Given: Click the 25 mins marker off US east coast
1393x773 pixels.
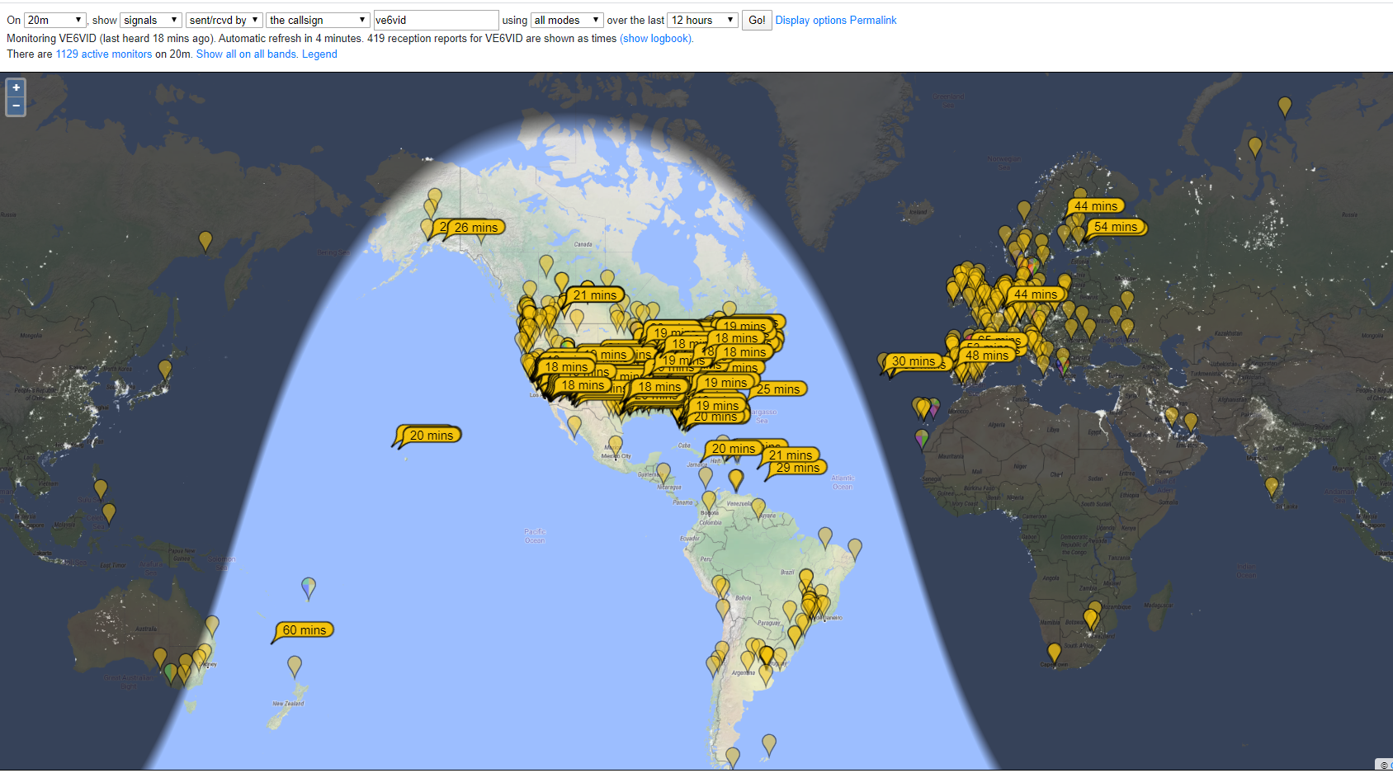Looking at the screenshot, I should (779, 389).
